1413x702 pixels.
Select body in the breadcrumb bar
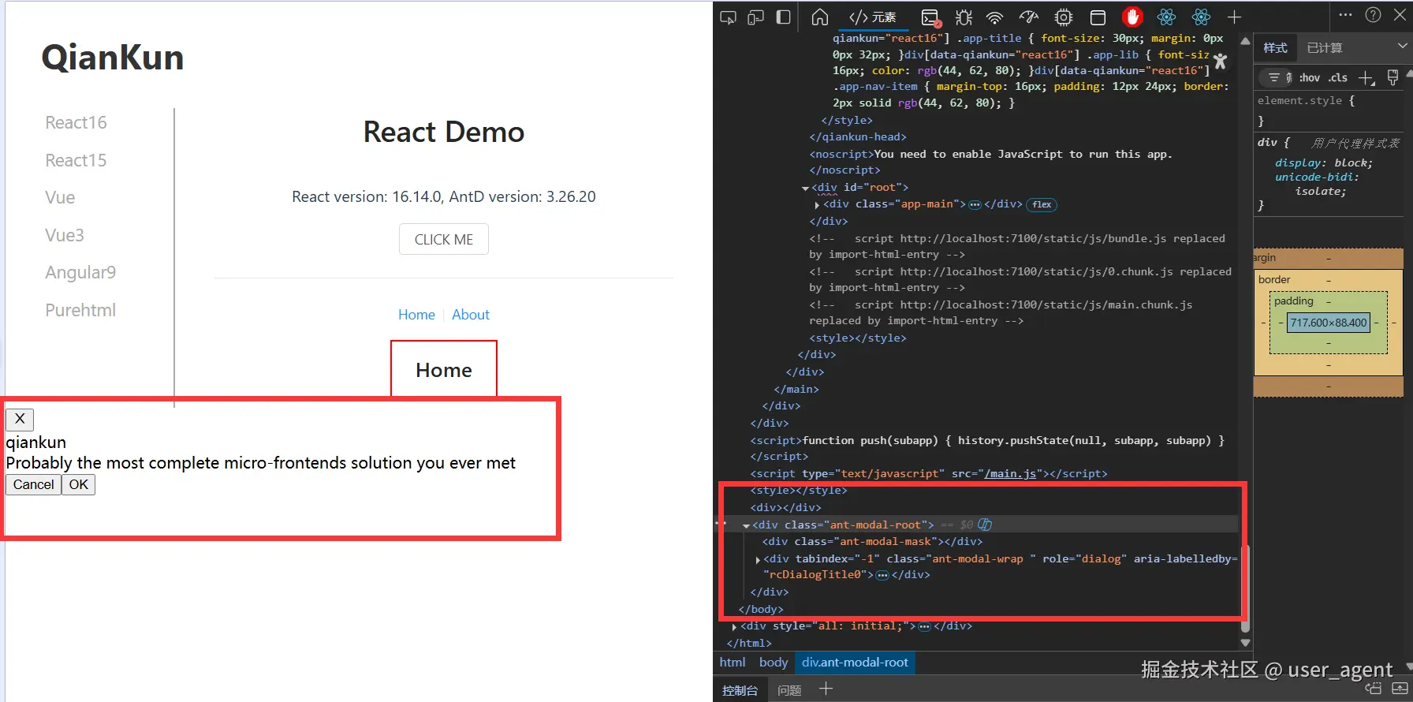coord(774,663)
